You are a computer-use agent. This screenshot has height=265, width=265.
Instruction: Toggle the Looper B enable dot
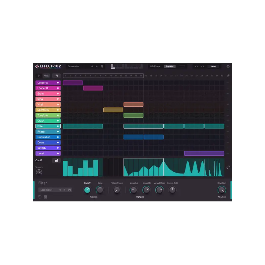pyautogui.click(x=58, y=88)
